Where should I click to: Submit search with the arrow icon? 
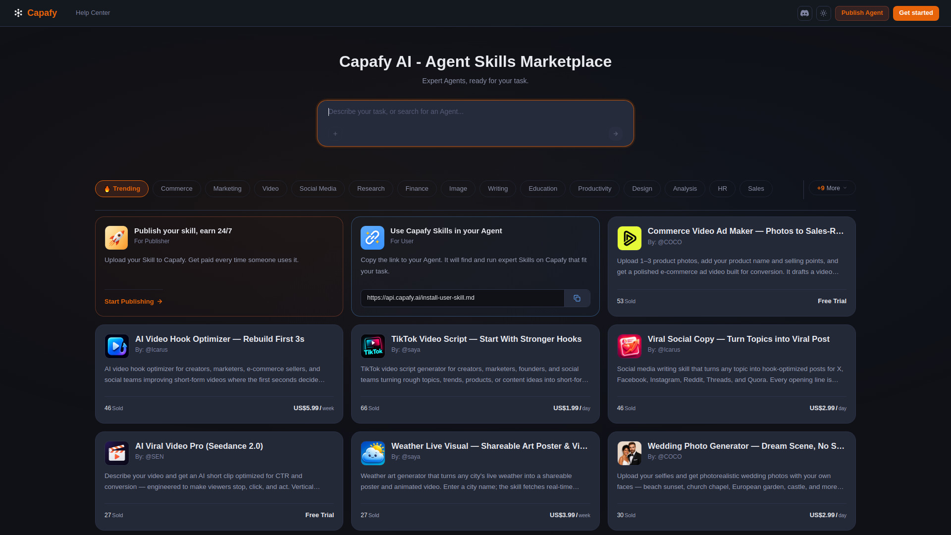(616, 134)
